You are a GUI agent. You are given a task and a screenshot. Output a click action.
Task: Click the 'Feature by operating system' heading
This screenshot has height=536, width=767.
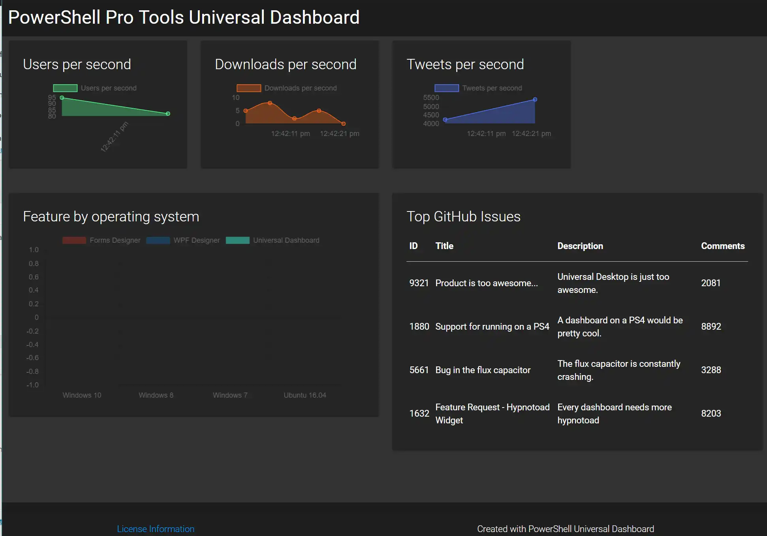111,217
